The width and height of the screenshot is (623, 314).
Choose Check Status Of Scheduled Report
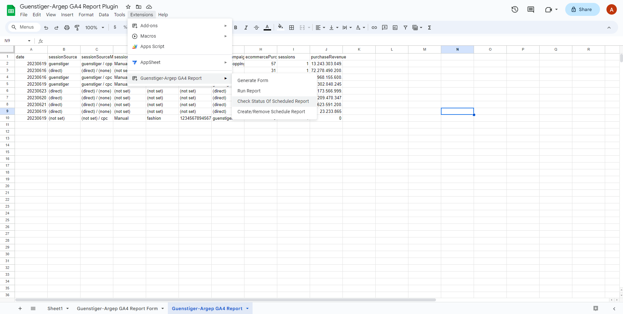[x=274, y=101]
